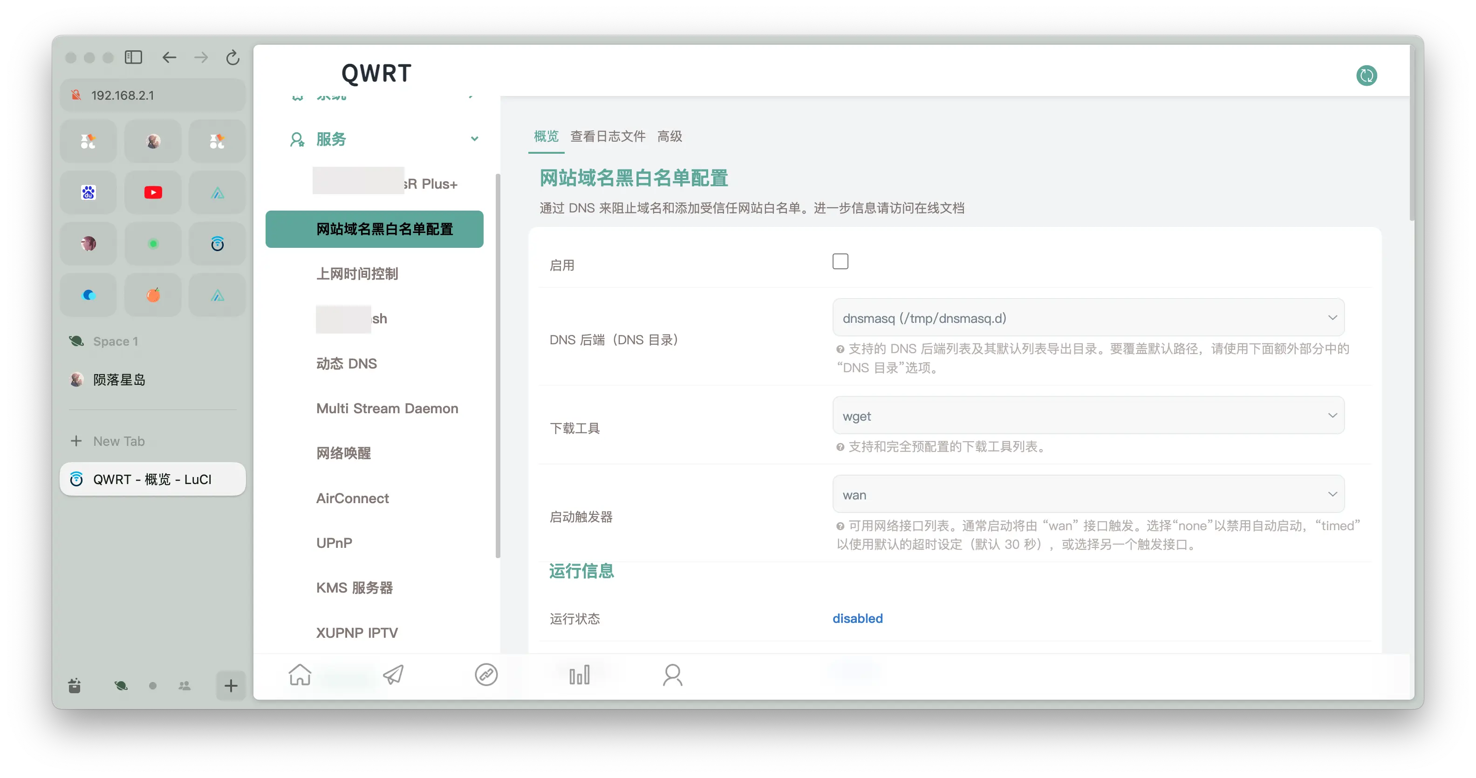Go back with the left arrow
The width and height of the screenshot is (1476, 778).
[x=169, y=57]
